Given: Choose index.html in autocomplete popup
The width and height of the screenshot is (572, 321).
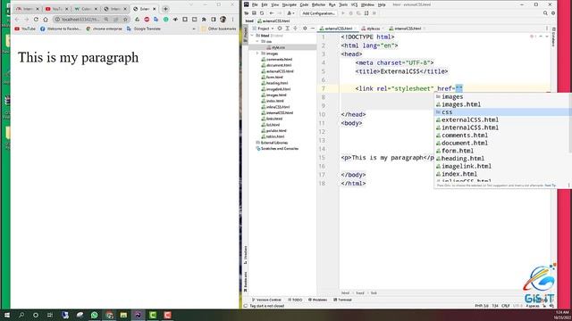Looking at the screenshot, I should point(502,174).
